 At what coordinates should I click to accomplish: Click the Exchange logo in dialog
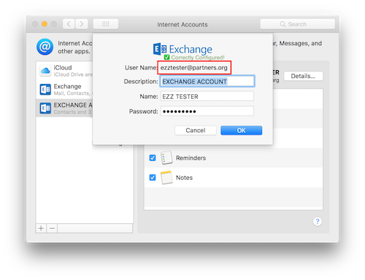point(182,49)
